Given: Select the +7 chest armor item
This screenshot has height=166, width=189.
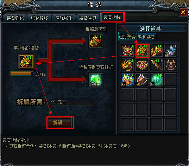Looking at the screenshot, I should [x=127, y=50].
